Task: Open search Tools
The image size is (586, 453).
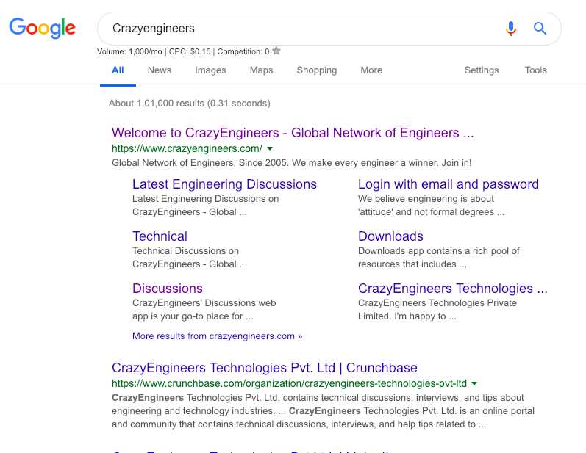Action: (535, 70)
